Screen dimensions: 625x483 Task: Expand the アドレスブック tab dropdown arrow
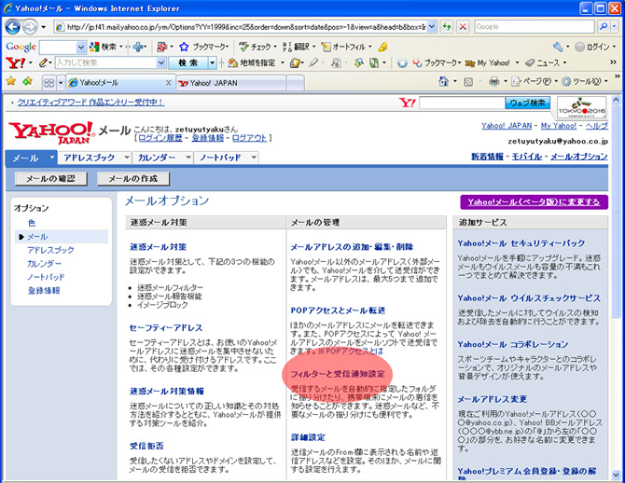[x=127, y=158]
